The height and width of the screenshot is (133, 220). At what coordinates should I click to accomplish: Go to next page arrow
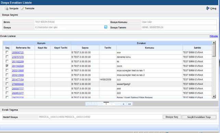(123, 104)
